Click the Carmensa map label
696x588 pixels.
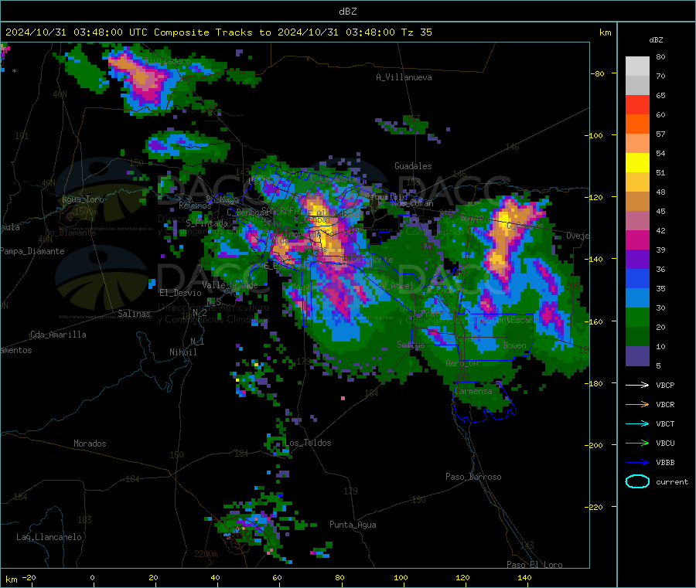pyautogui.click(x=473, y=391)
